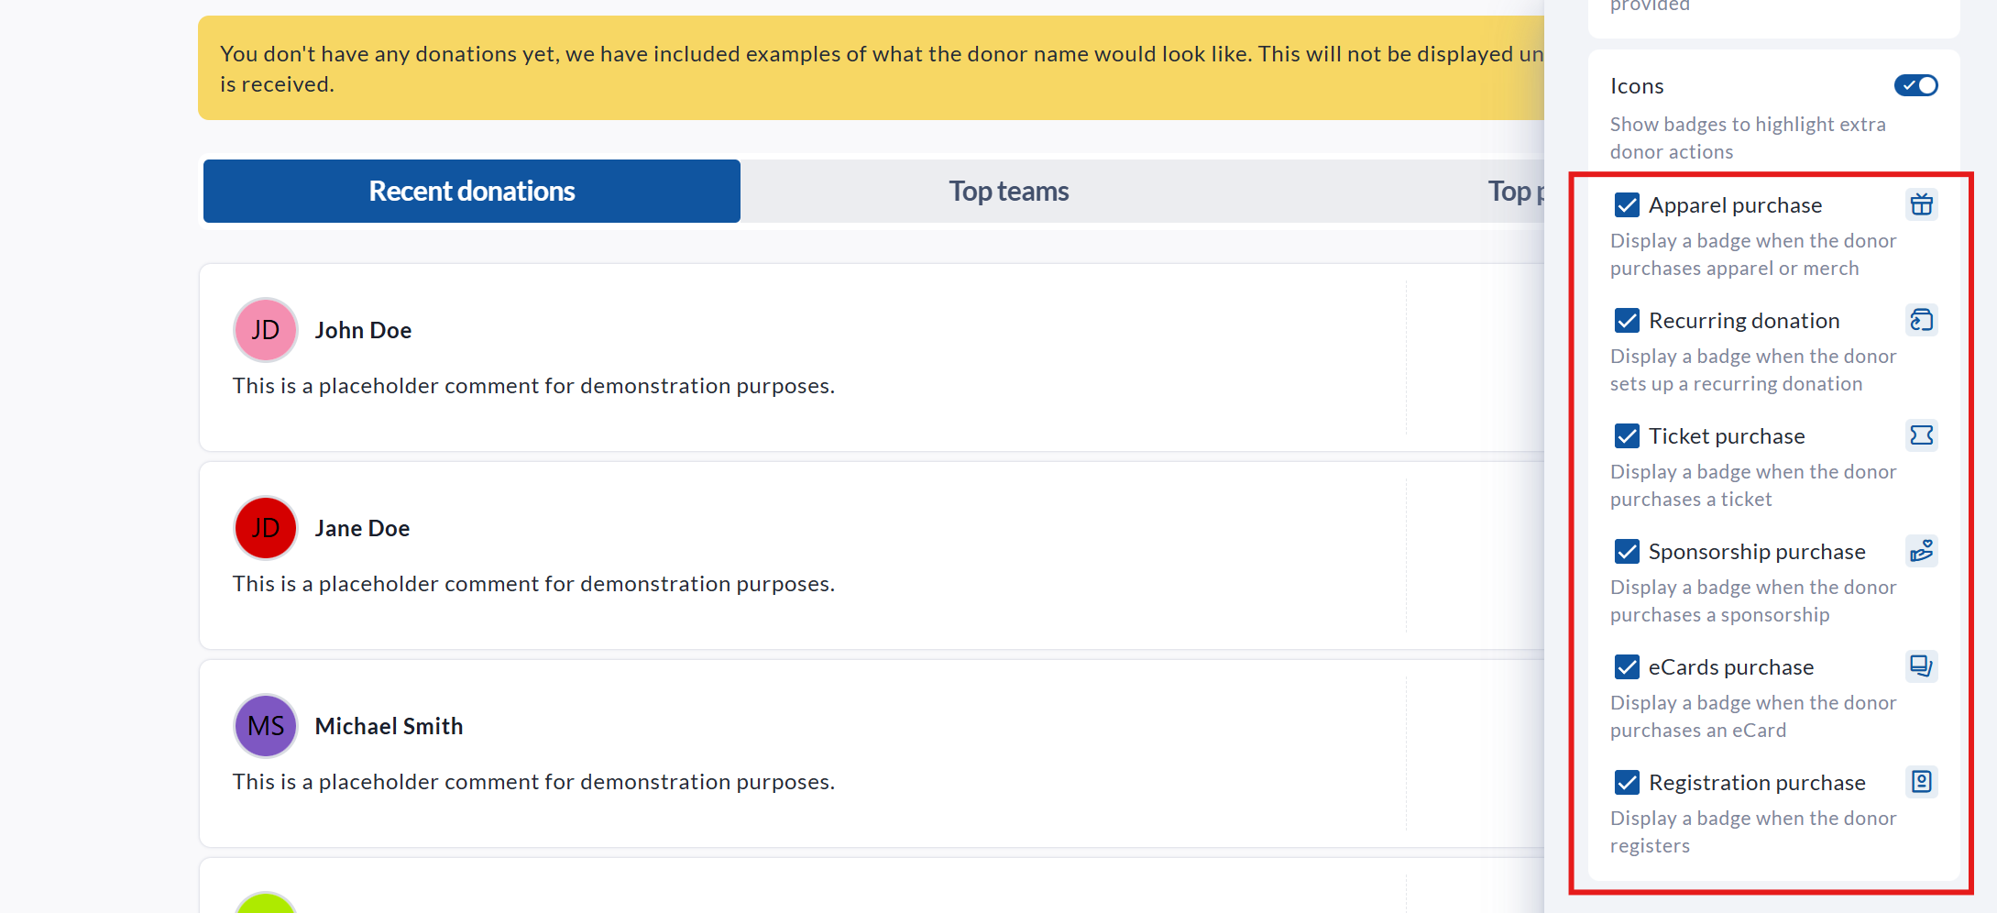Viewport: 1997px width, 913px height.
Task: Click the Registration purchase badge icon
Action: pyautogui.click(x=1921, y=782)
